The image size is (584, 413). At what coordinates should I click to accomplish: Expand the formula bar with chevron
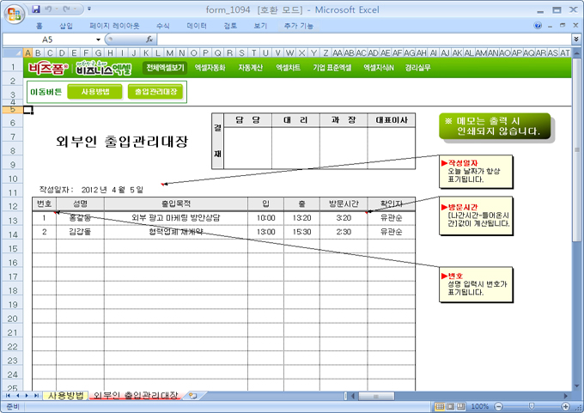[x=576, y=39]
